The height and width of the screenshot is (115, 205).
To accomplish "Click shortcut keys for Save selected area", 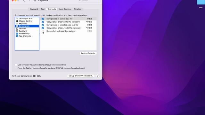I will (x=90, y=25).
